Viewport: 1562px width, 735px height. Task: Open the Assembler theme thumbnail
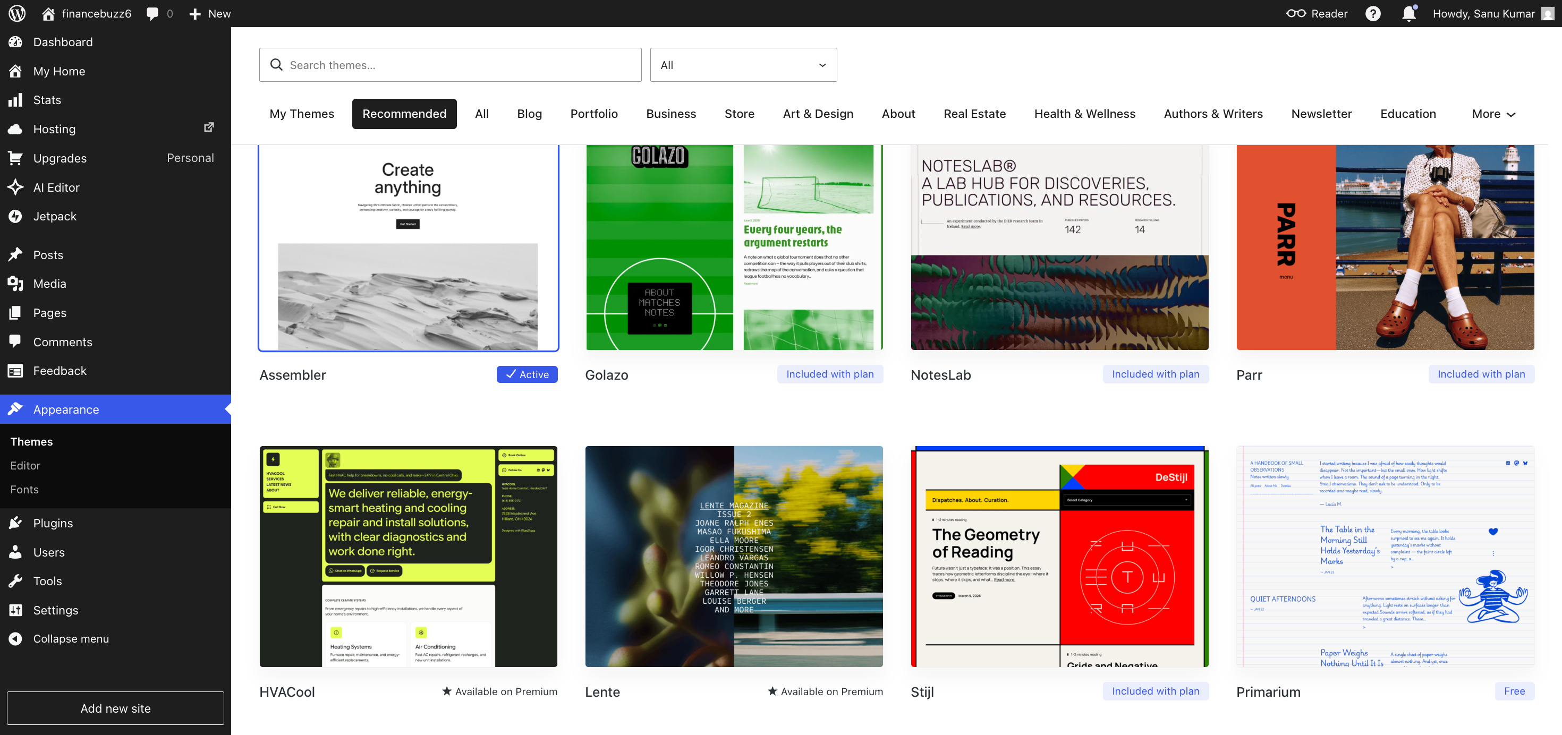pyautogui.click(x=408, y=248)
